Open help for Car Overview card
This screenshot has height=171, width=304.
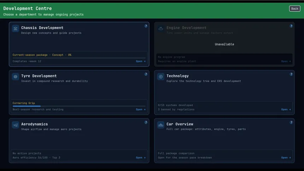point(291,122)
